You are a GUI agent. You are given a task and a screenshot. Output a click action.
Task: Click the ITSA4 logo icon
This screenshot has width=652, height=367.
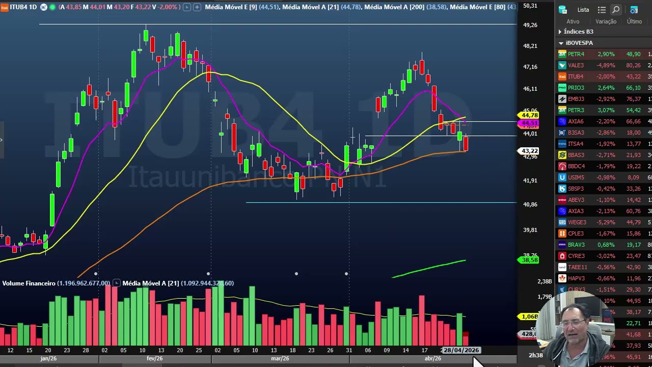coord(562,144)
